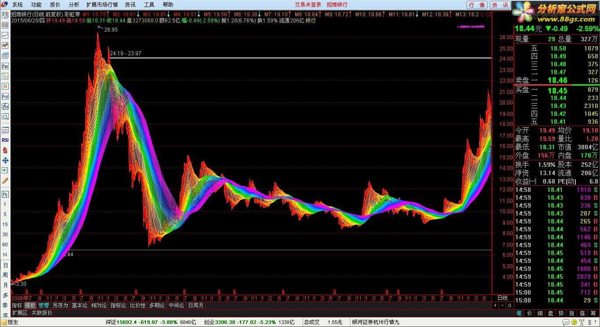The image size is (600, 327).
Task: Switch to the 模板 tab
Action: (30, 305)
